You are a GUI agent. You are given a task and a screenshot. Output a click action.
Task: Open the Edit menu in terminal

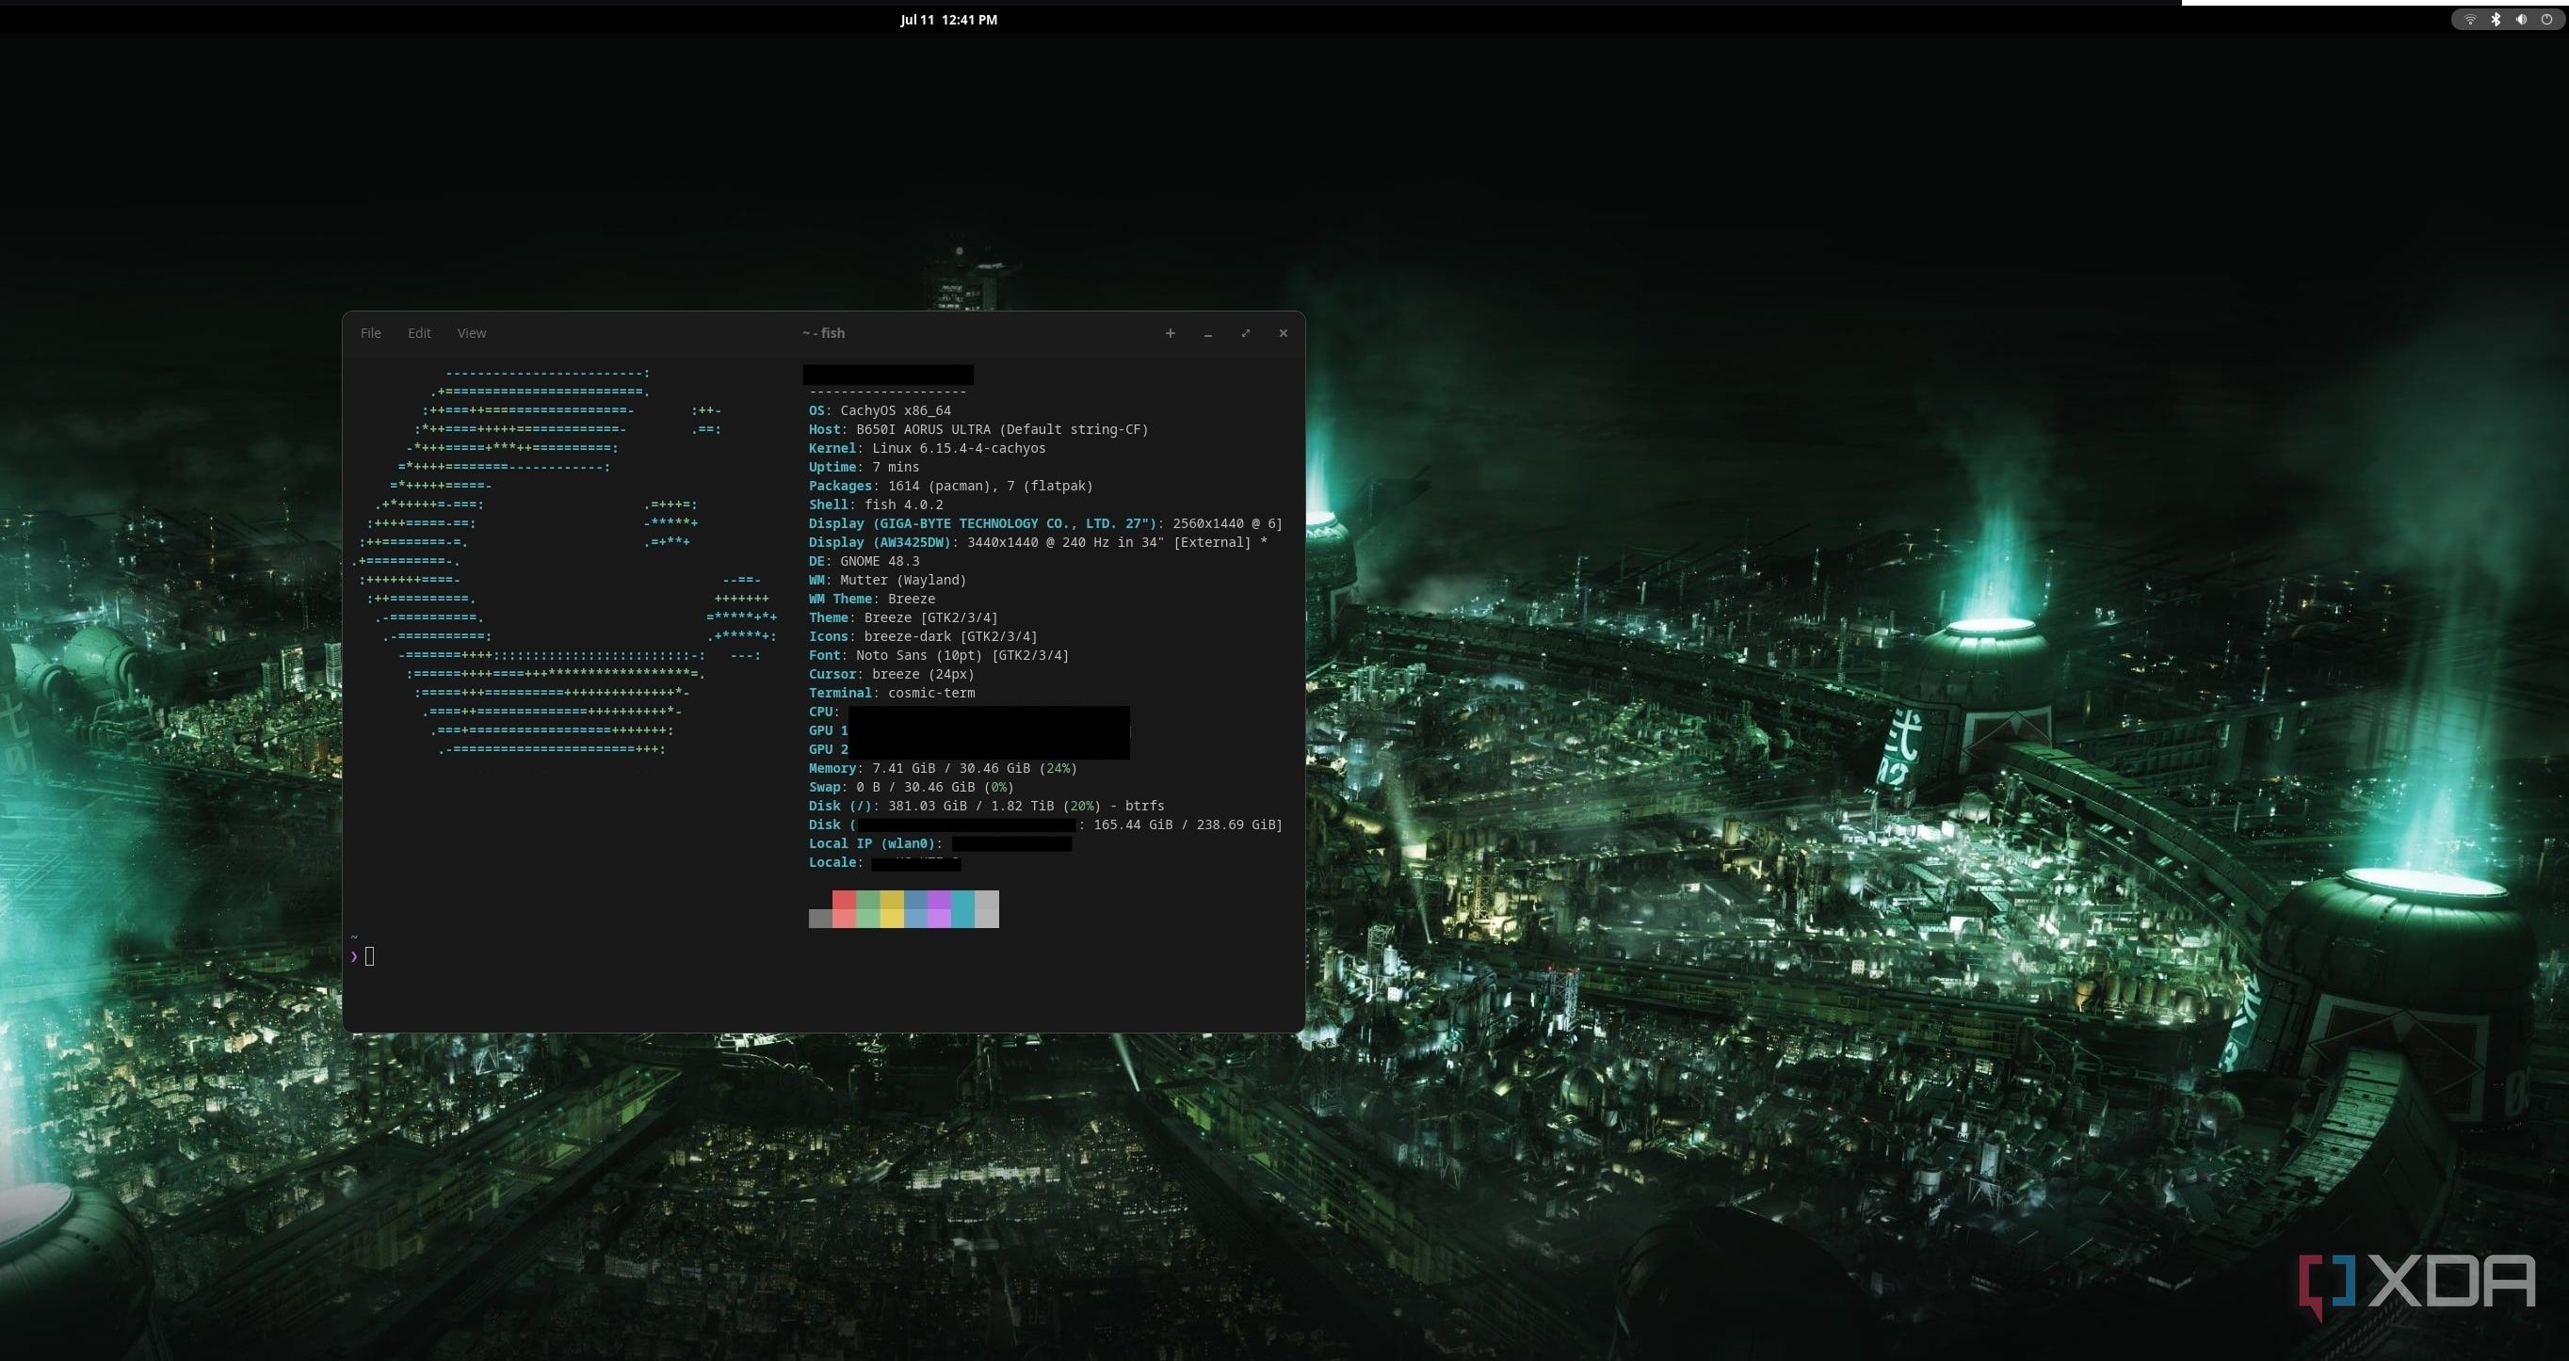[x=419, y=333]
